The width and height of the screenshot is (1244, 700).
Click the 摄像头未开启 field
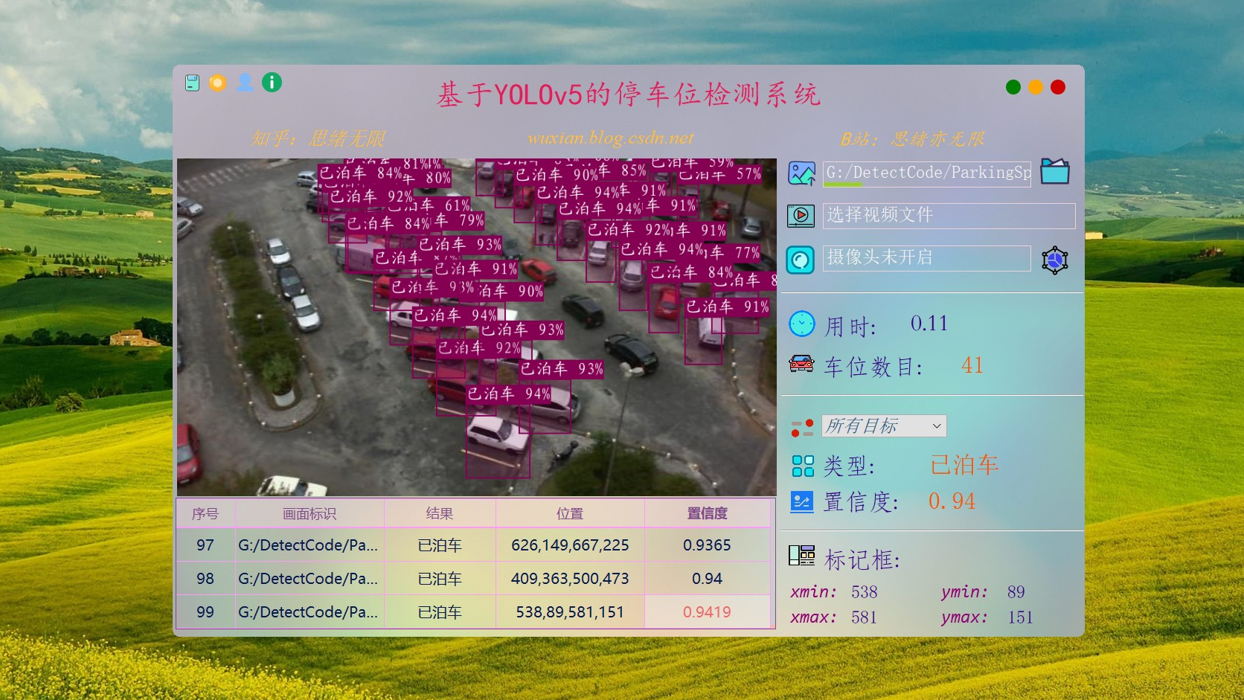926,258
